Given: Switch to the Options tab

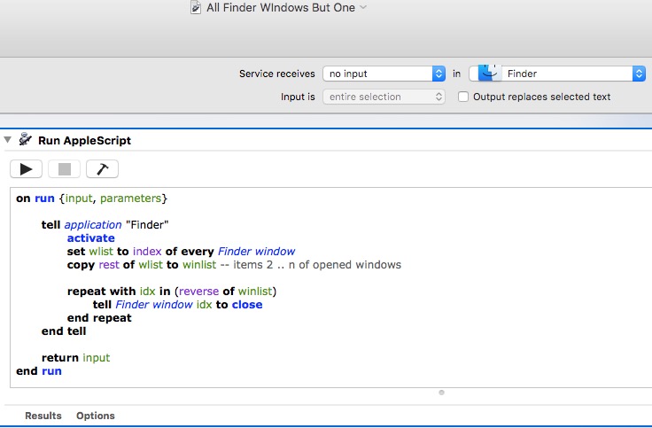Looking at the screenshot, I should [95, 416].
